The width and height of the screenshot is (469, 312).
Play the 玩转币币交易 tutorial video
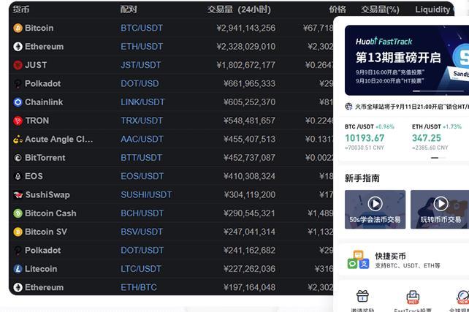pyautogui.click(x=441, y=204)
